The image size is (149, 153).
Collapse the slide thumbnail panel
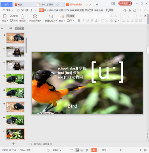[2, 28]
